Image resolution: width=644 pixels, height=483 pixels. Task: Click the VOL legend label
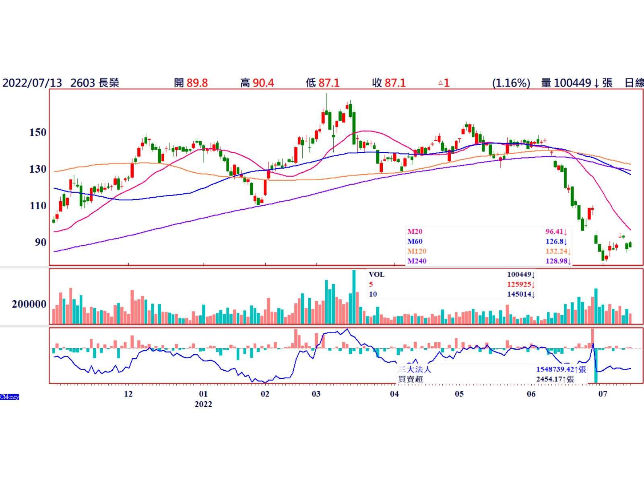pos(376,275)
